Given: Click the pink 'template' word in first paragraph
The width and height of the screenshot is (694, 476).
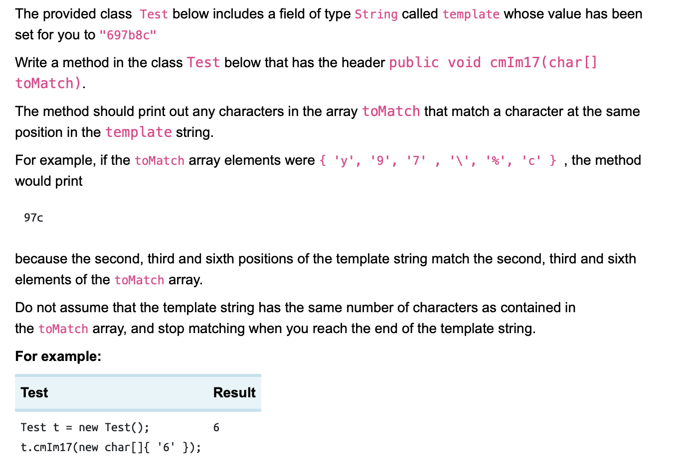Looking at the screenshot, I should 471,14.
